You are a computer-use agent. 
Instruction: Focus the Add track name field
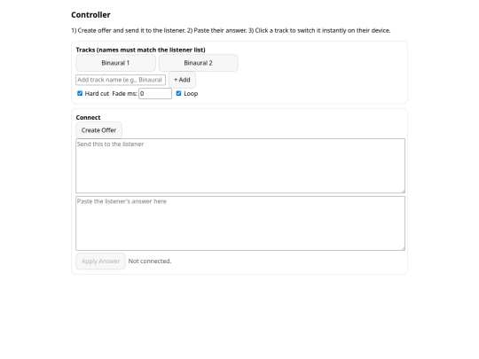[121, 80]
